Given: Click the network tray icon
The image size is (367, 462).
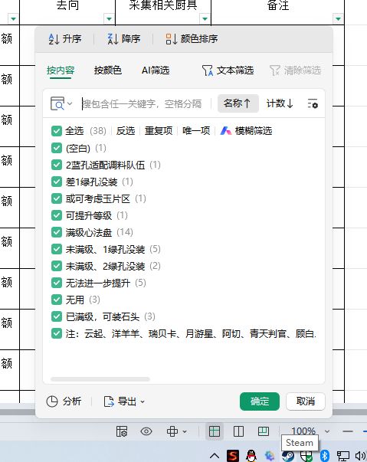Looking at the screenshot, I should point(342,456).
